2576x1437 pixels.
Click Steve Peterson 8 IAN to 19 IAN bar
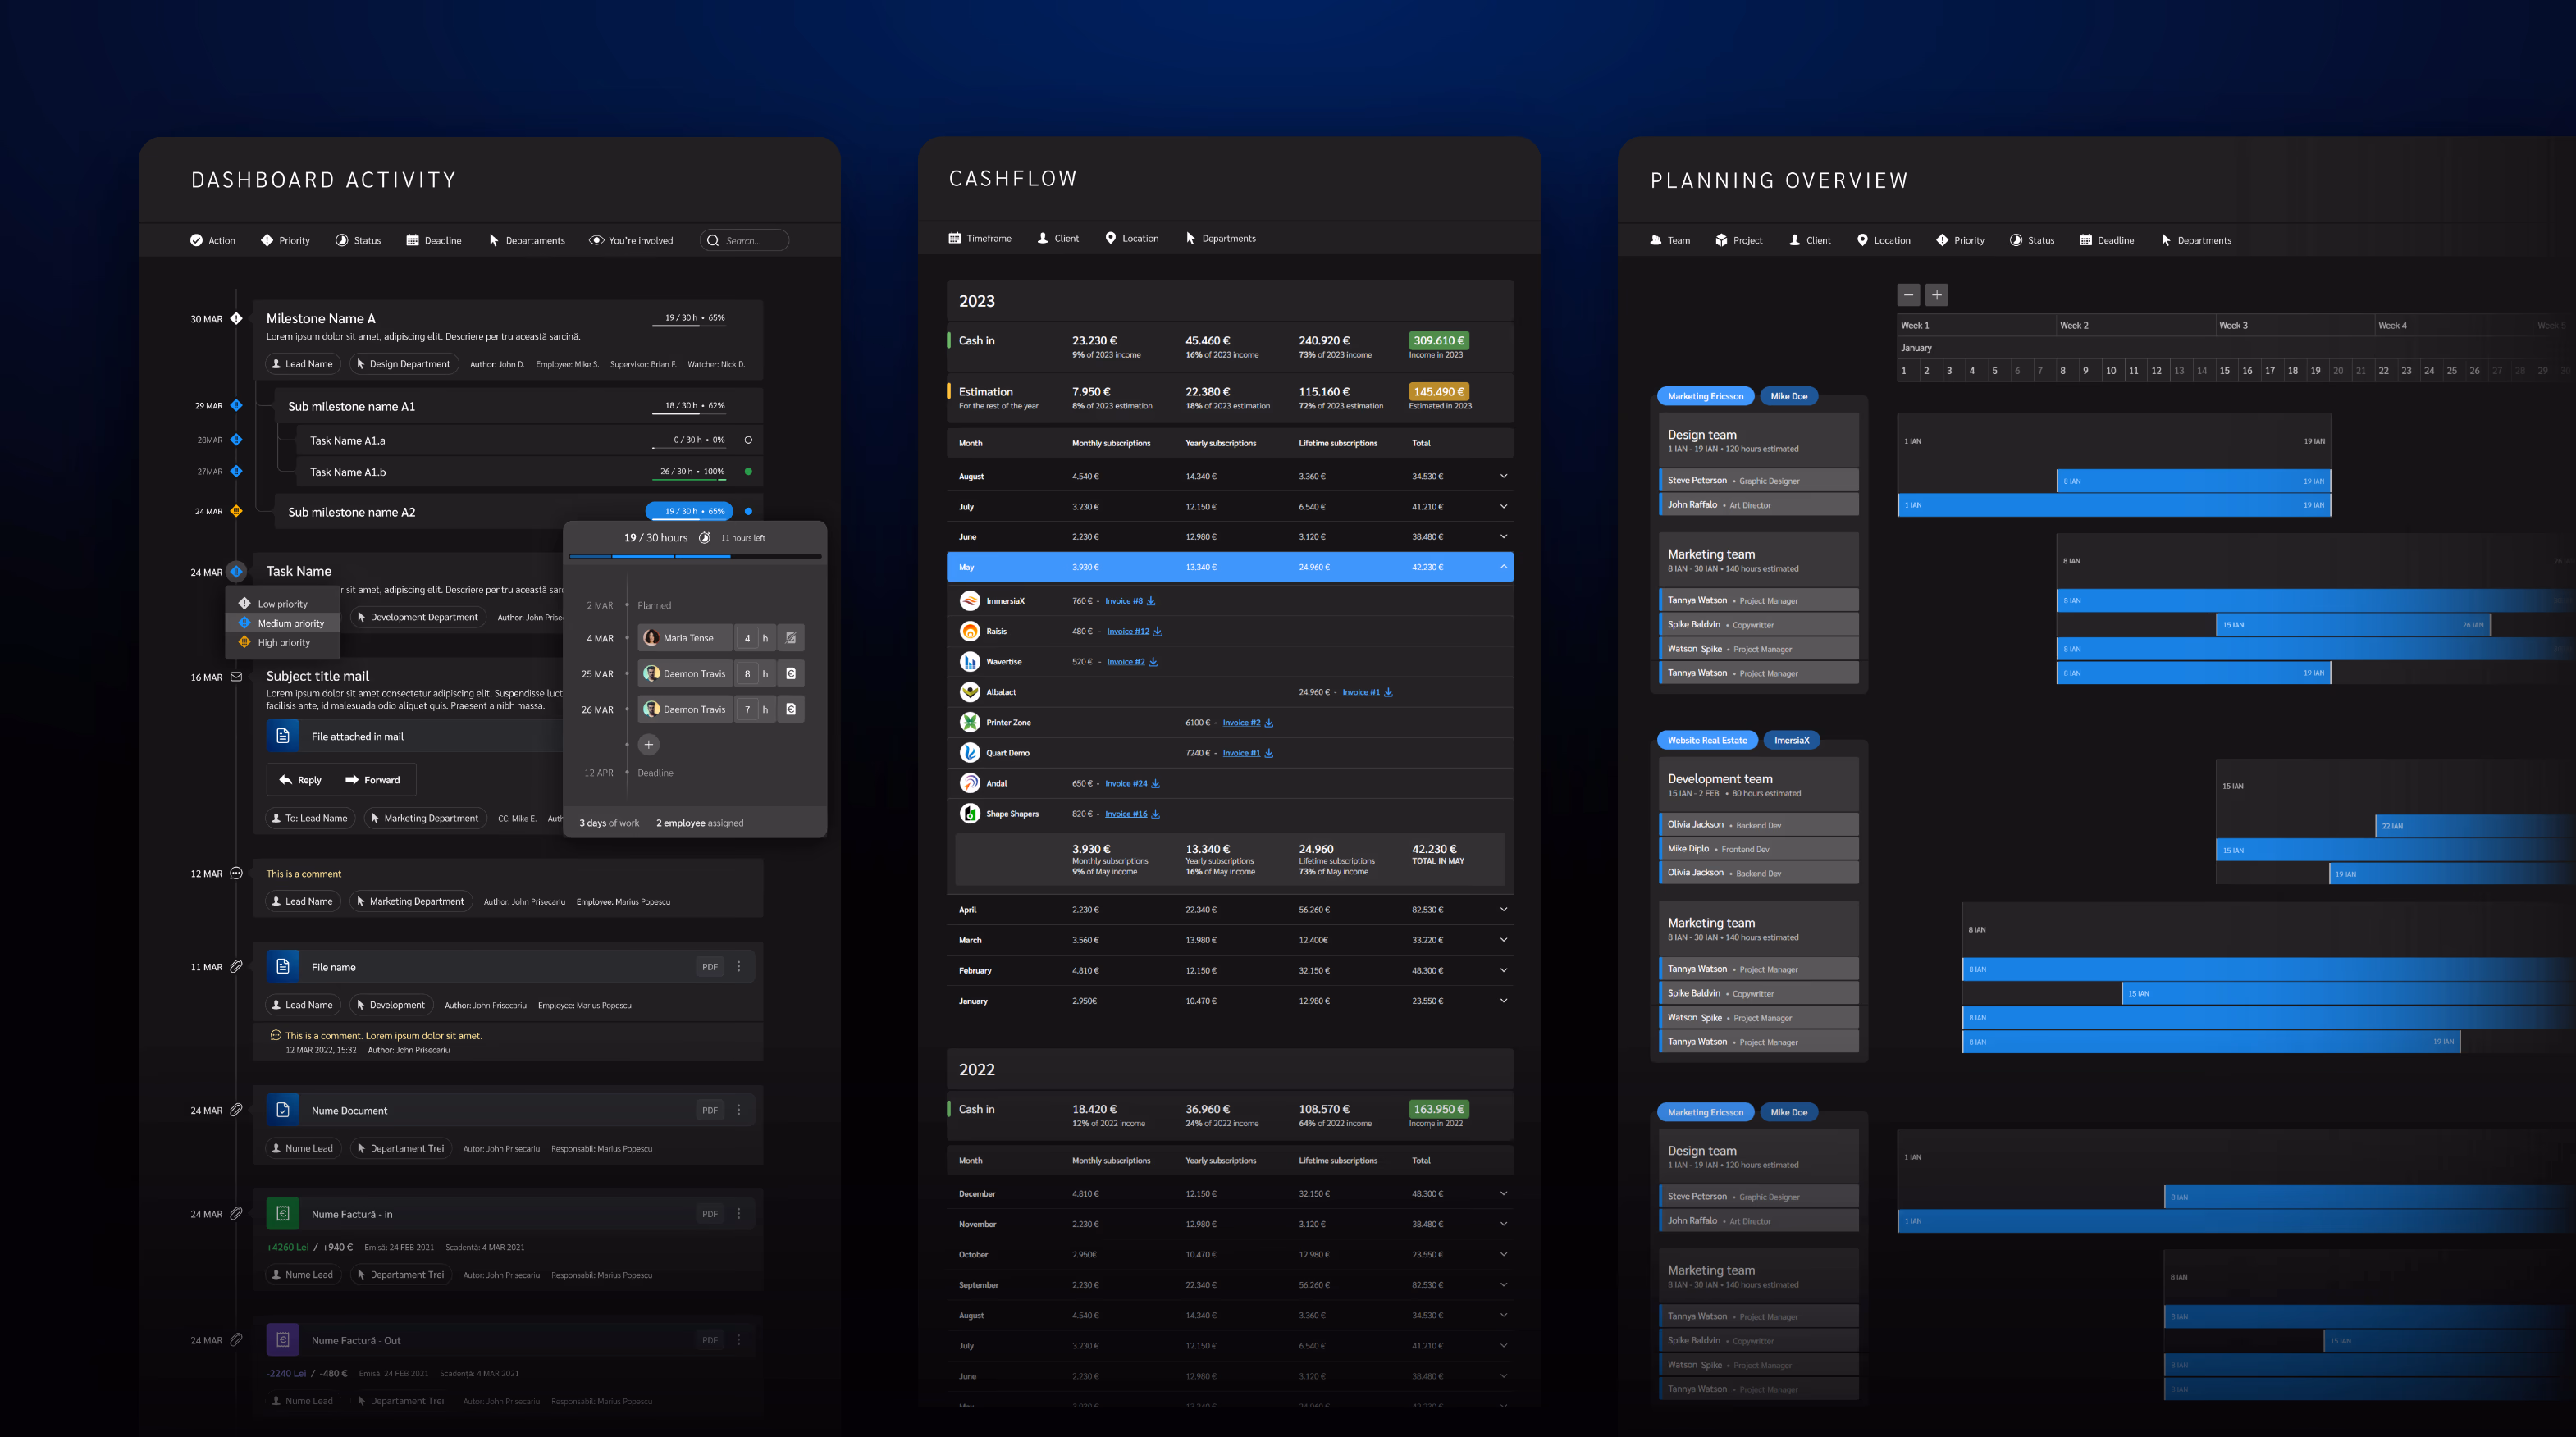coord(2193,481)
